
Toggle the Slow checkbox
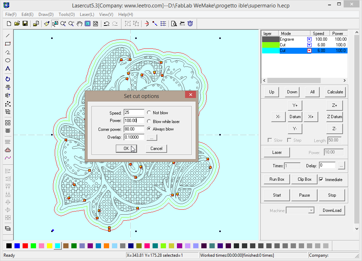tap(270, 140)
